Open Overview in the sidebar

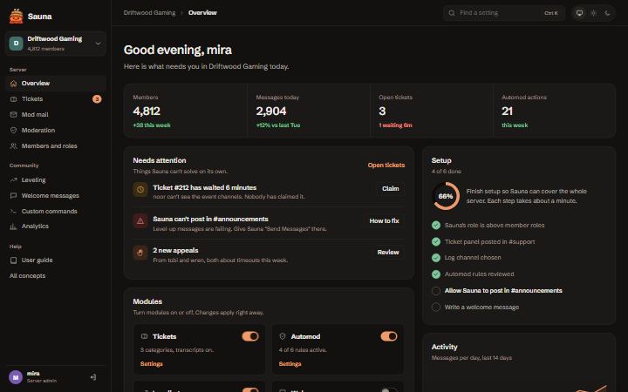pyautogui.click(x=56, y=84)
